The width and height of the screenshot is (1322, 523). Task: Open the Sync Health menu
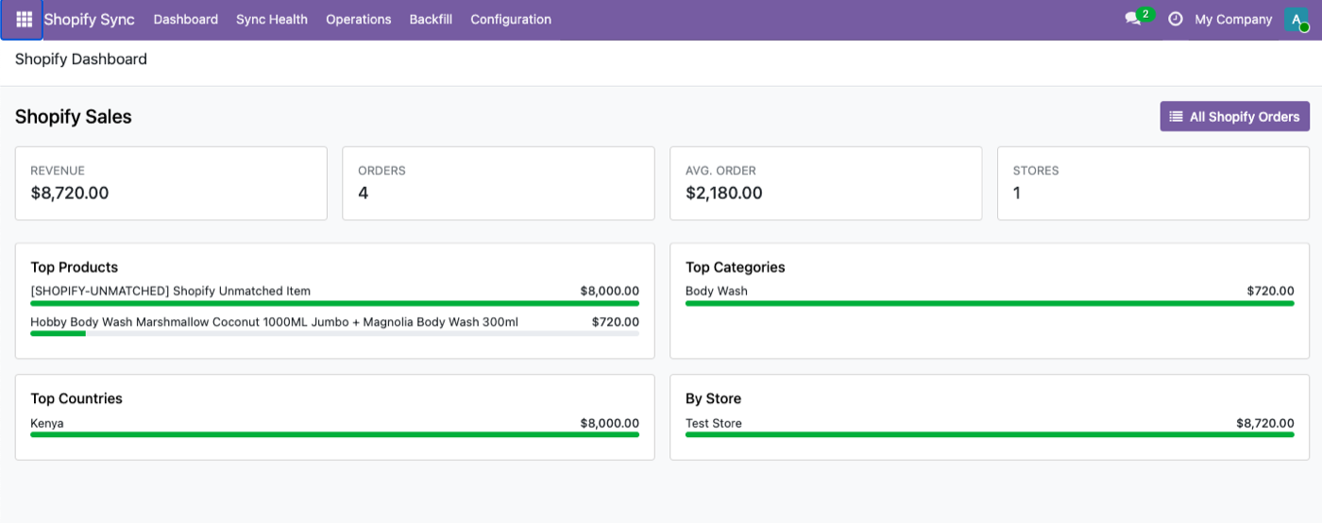tap(272, 19)
